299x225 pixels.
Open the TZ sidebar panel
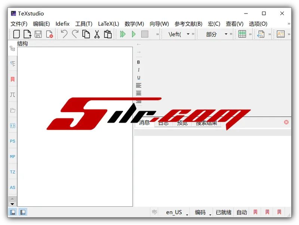click(x=13, y=172)
